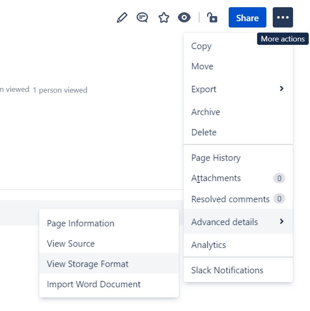Star this page with the star icon
310x311 pixels.
tap(164, 17)
